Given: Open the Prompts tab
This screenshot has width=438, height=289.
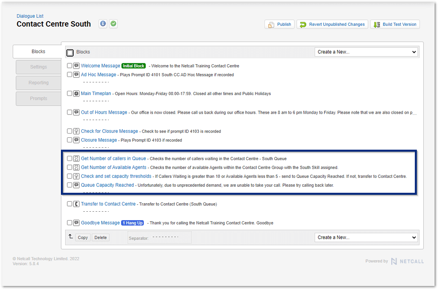Looking at the screenshot, I should (39, 98).
